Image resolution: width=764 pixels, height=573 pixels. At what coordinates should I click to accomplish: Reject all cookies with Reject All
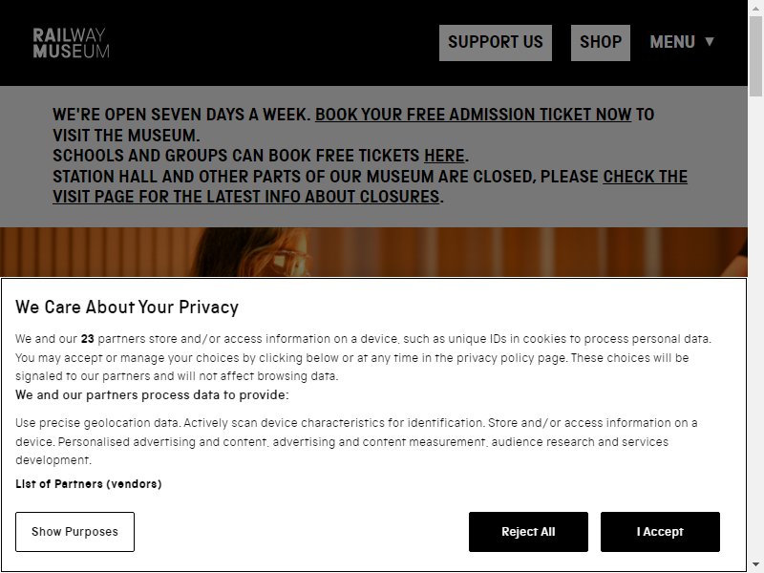(528, 532)
